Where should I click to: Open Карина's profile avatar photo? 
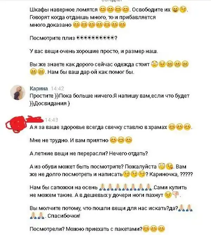(x=18, y=92)
